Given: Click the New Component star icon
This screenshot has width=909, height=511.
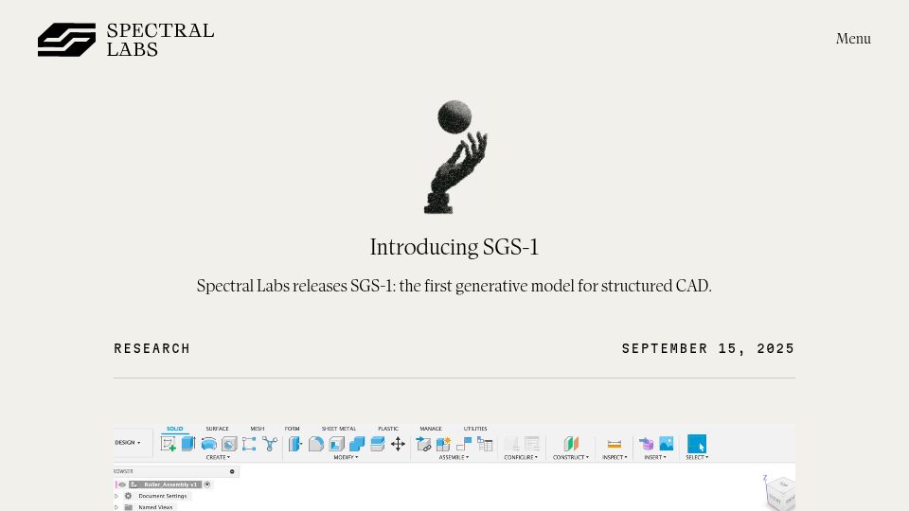Looking at the screenshot, I should 443,444.
